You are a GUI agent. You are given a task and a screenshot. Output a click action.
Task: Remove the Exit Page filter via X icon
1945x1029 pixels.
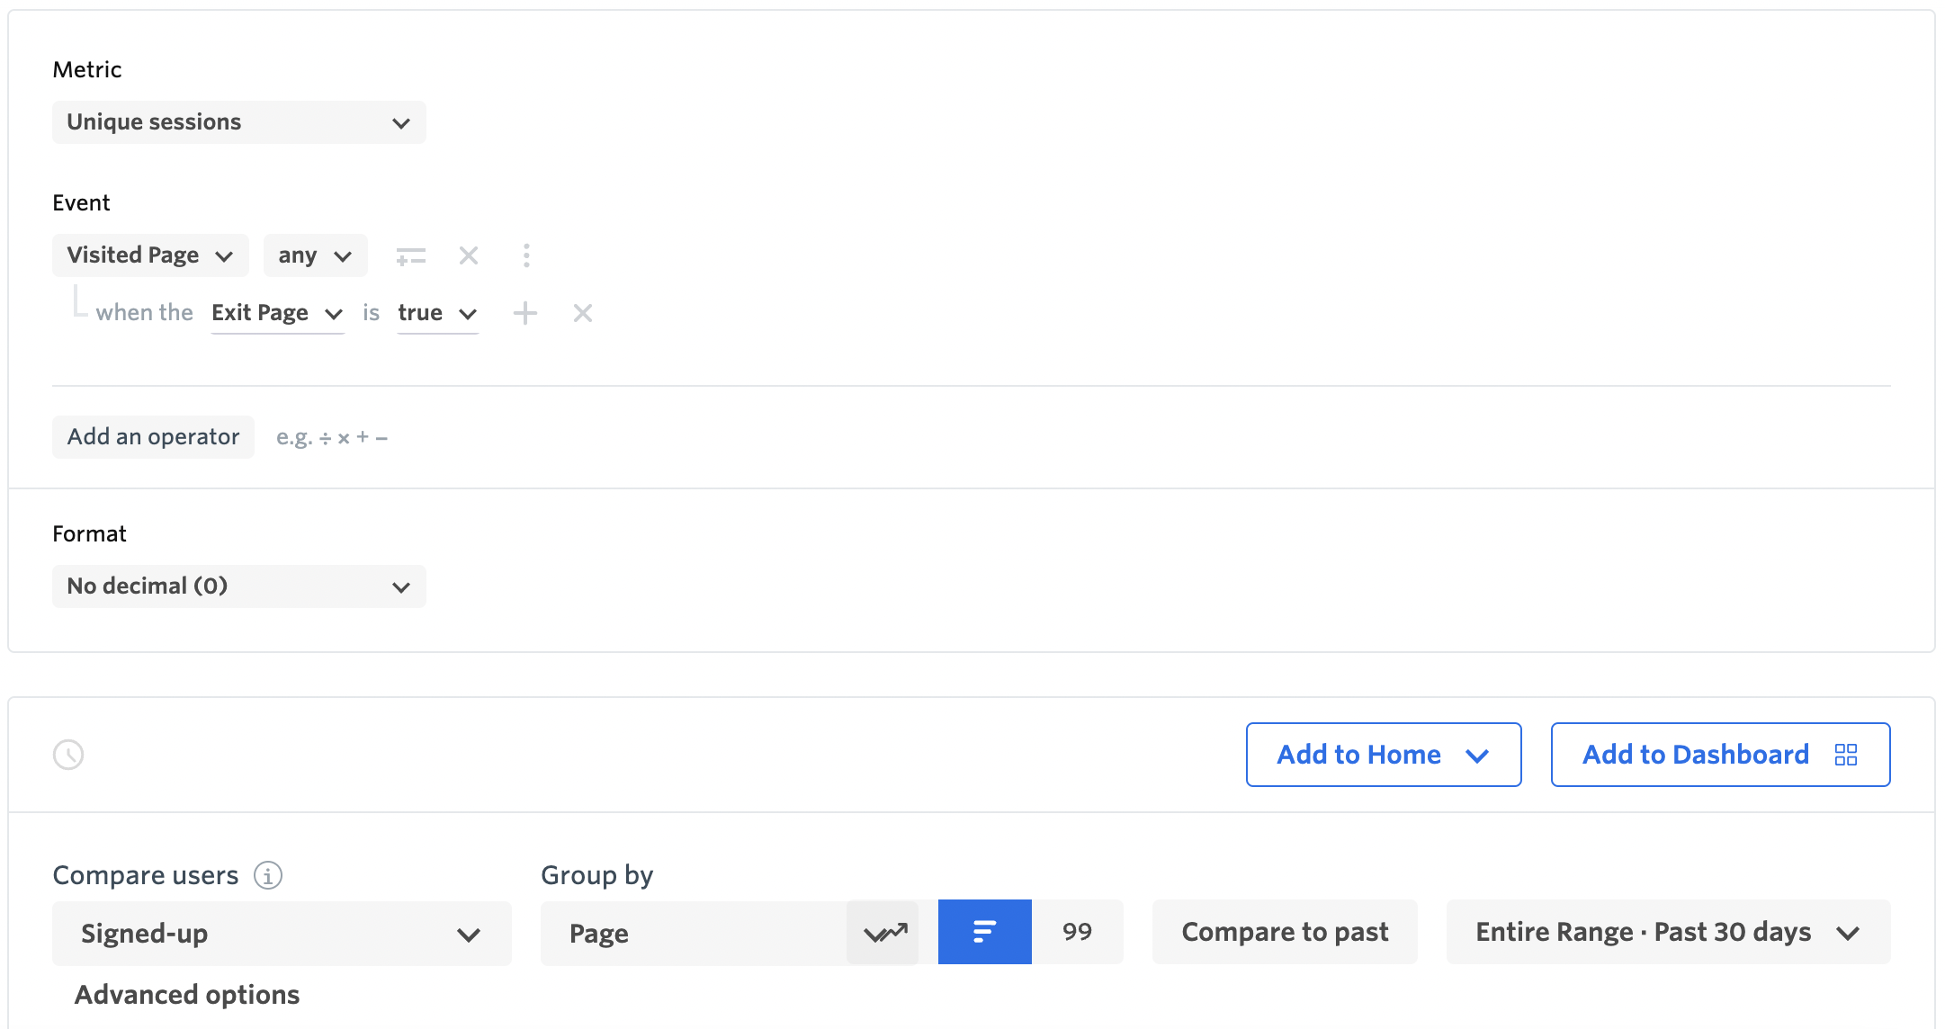pos(582,313)
